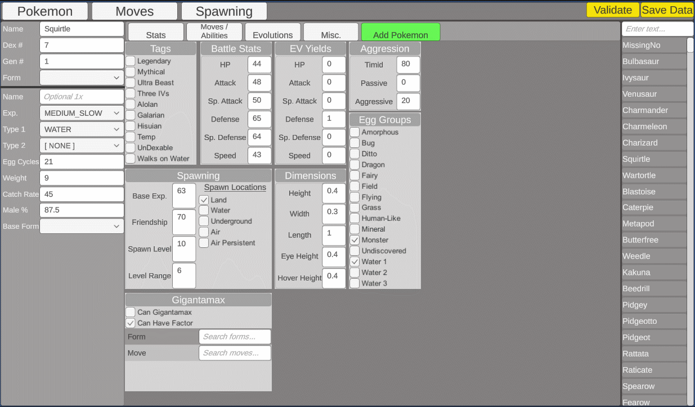Expand the Type 1 dropdown
Image resolution: width=695 pixels, height=407 pixels.
pyautogui.click(x=82, y=129)
